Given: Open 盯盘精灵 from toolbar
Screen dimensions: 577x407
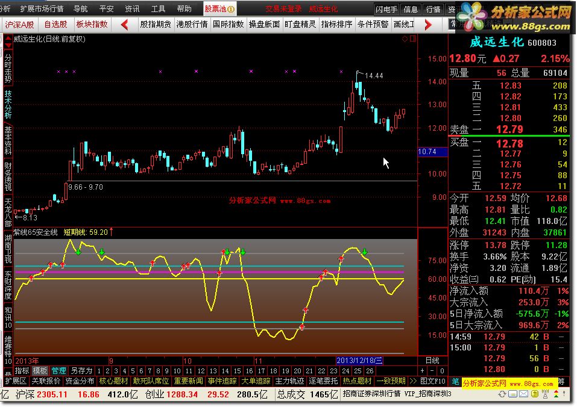Looking at the screenshot, I should pos(300,25).
